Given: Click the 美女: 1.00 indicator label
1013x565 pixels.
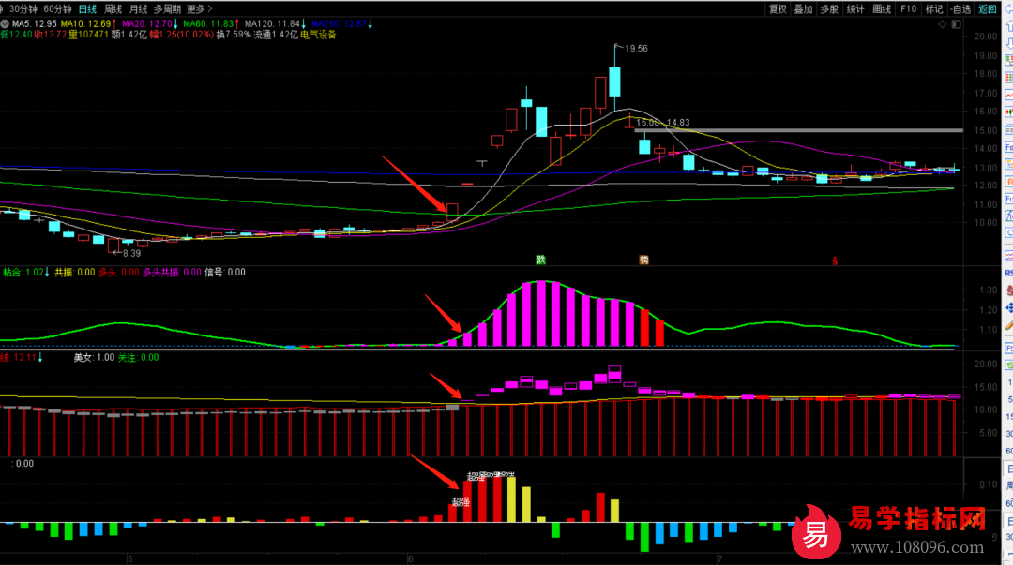Looking at the screenshot, I should 94,358.
